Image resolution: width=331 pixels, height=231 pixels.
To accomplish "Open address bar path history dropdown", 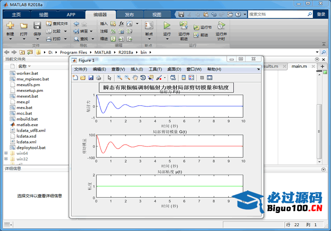I will (317, 52).
